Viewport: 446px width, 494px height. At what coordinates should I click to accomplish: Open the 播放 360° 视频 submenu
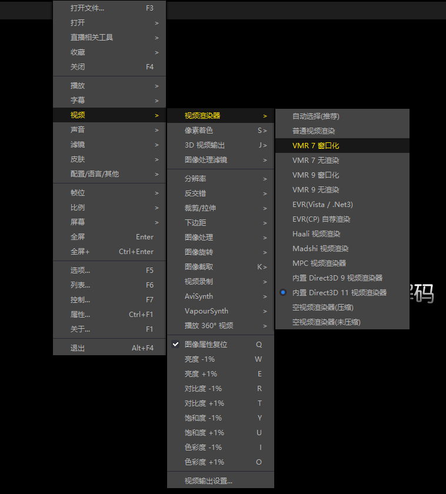point(209,326)
